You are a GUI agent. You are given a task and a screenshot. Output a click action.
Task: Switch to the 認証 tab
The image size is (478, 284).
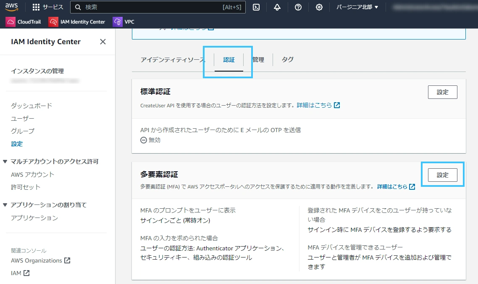pos(228,60)
